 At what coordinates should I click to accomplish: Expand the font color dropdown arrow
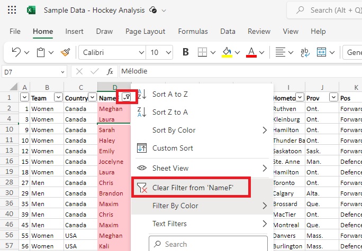(262, 52)
